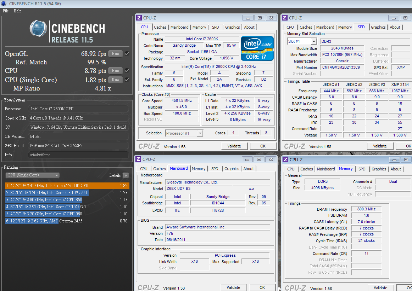The width and height of the screenshot is (412, 291).
Task: Click the Cinebench sphere logo
Action: pyautogui.click(x=38, y=28)
